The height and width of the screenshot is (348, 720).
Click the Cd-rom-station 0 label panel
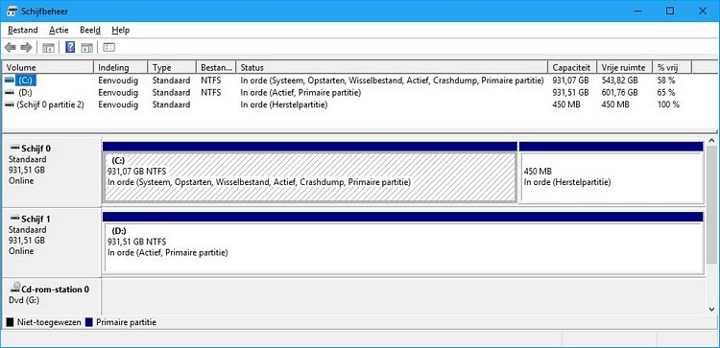51,297
